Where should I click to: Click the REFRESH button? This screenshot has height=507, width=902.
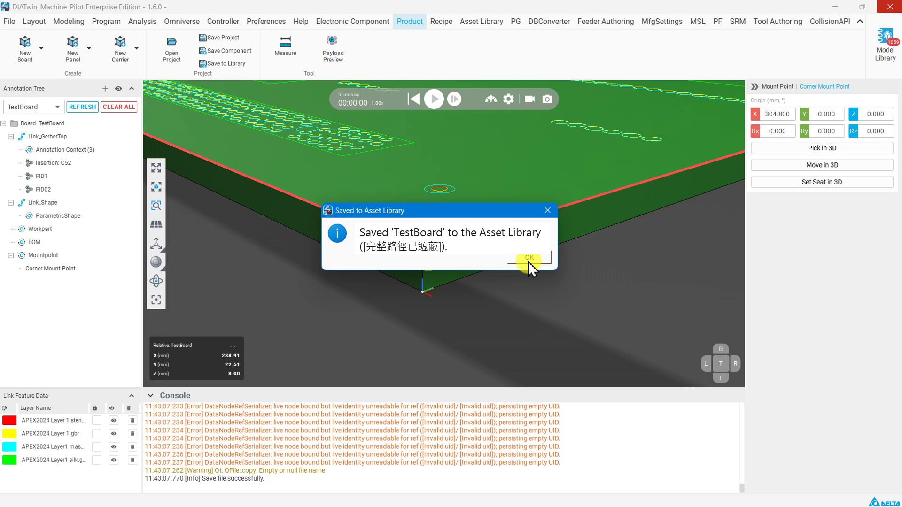tap(82, 107)
